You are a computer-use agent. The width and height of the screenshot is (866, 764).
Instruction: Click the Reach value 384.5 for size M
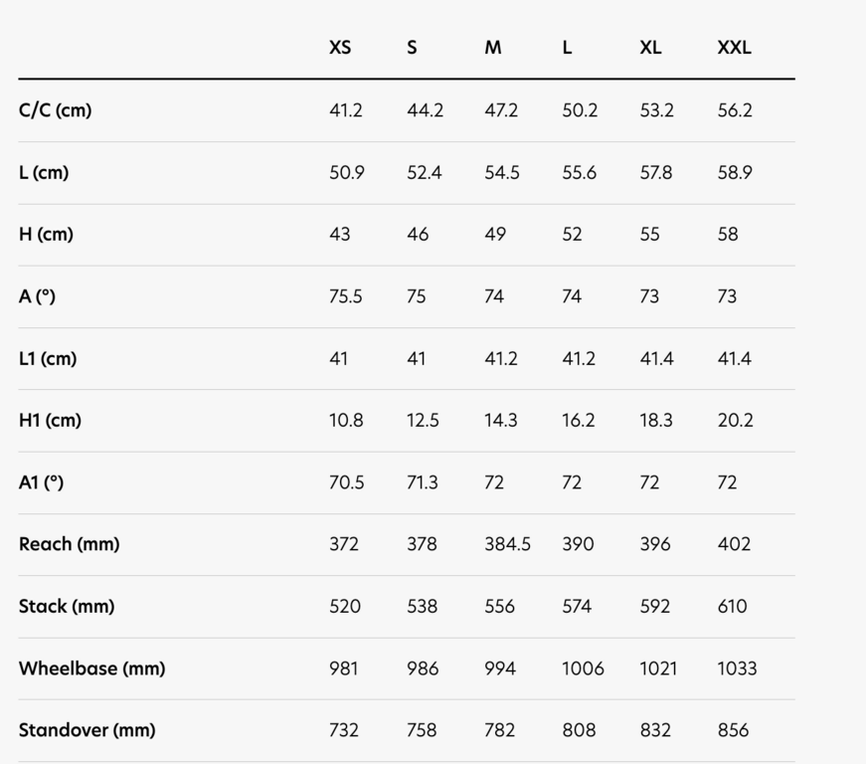[507, 544]
